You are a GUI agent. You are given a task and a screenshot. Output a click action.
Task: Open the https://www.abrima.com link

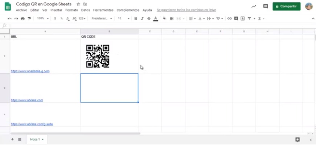pyautogui.click(x=27, y=100)
